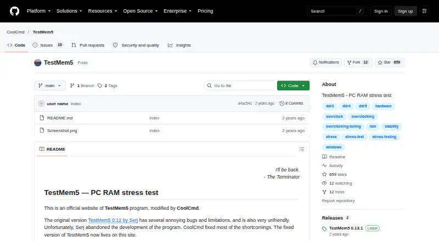
Task: Click the Sign in button
Action: [x=381, y=11]
